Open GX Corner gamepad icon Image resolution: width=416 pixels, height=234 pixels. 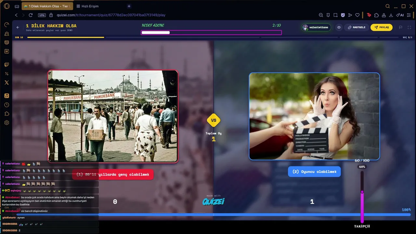17,6
